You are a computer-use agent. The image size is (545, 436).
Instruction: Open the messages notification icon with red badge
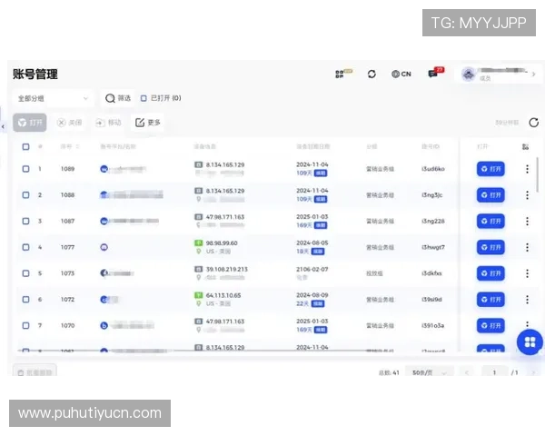433,74
